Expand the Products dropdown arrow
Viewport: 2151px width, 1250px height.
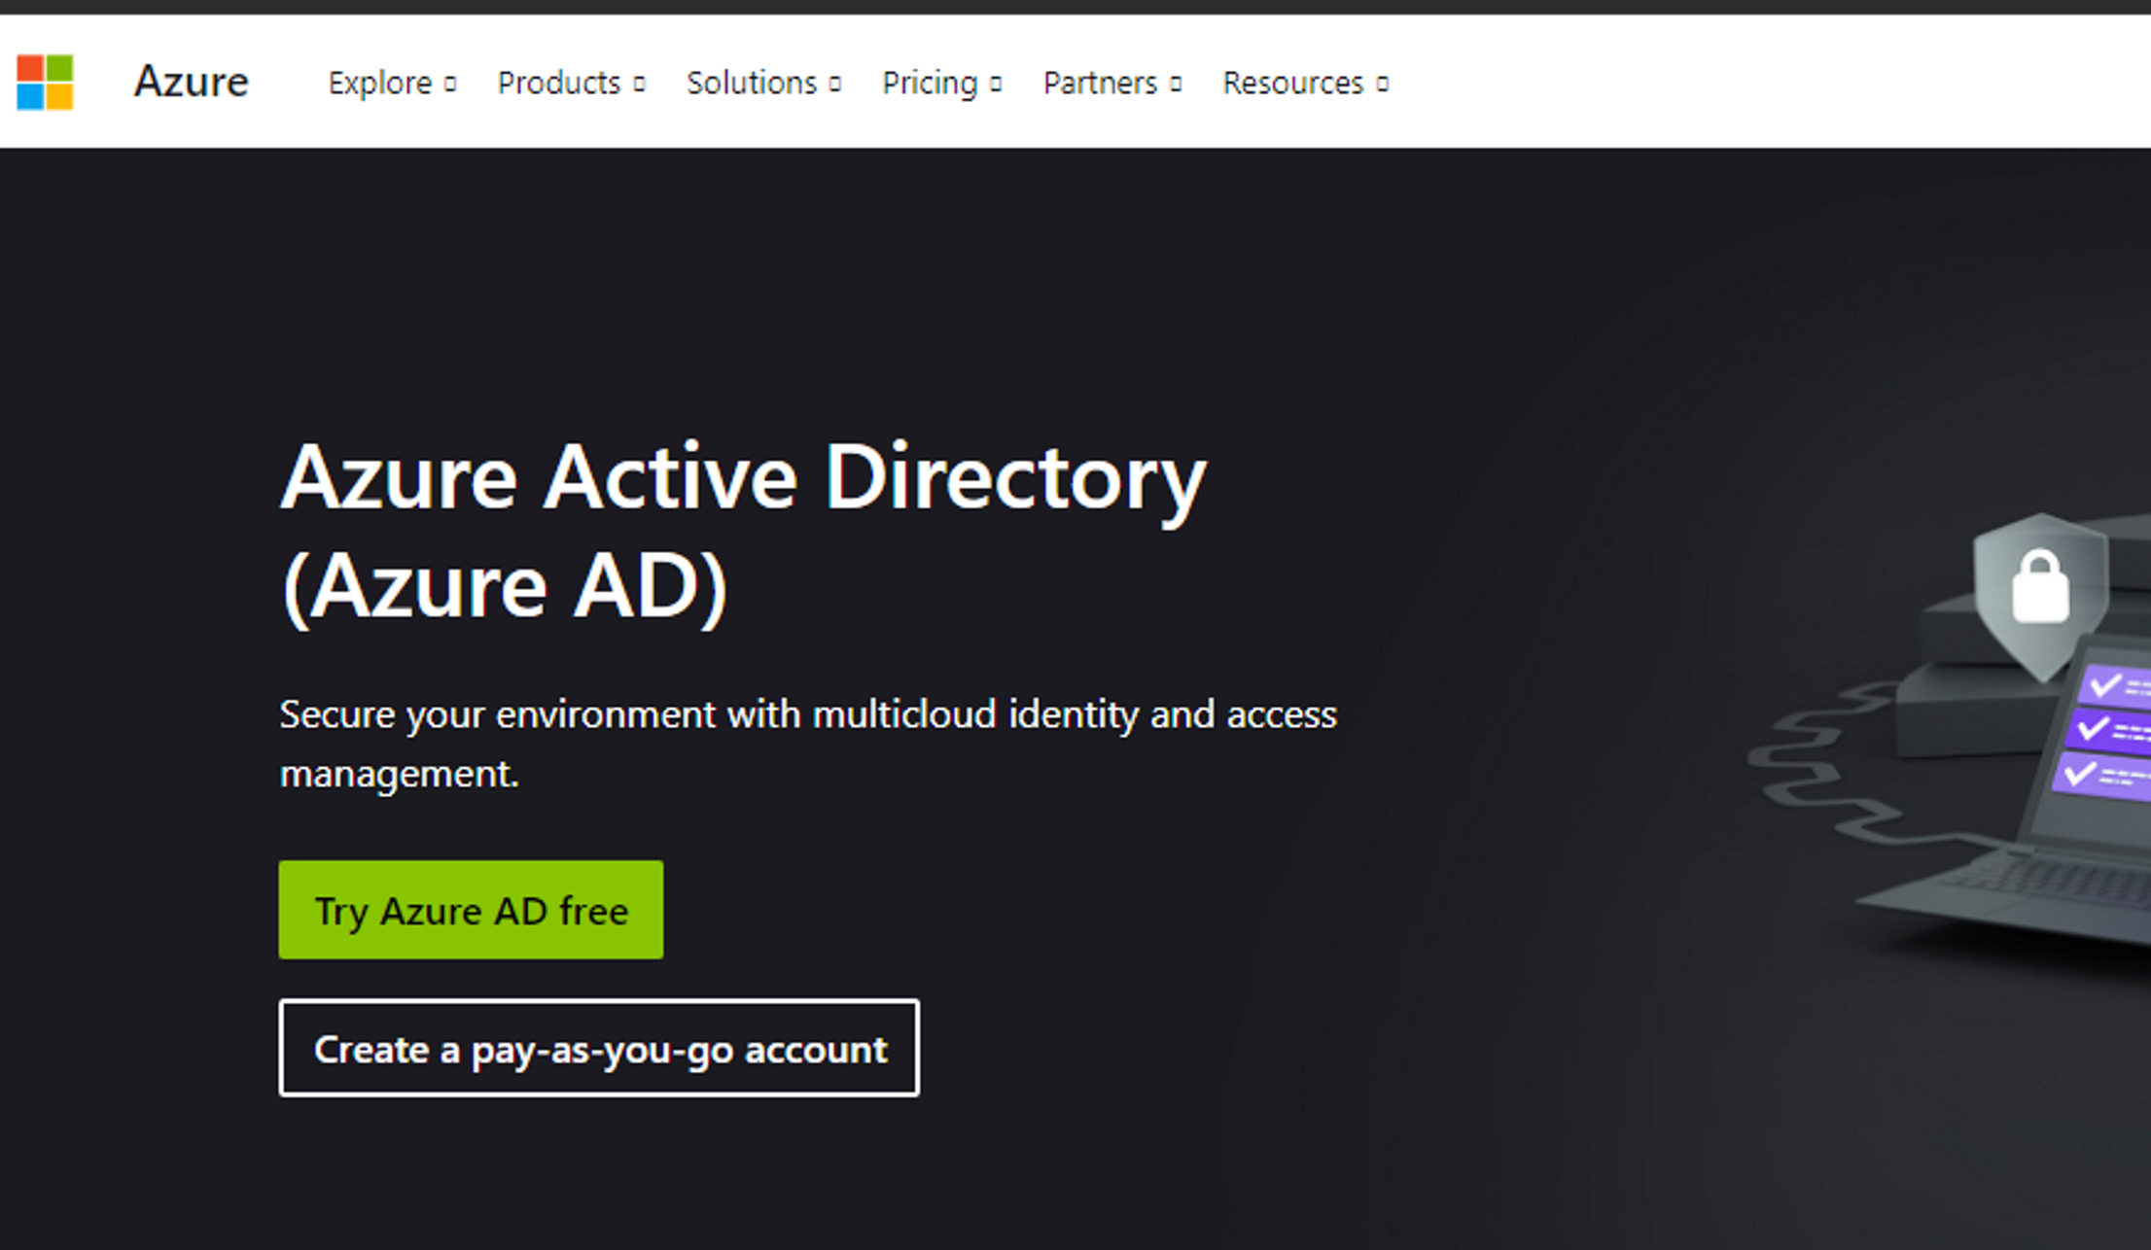pos(639,85)
